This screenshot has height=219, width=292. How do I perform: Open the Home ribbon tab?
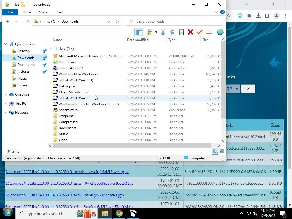[x=27, y=12]
